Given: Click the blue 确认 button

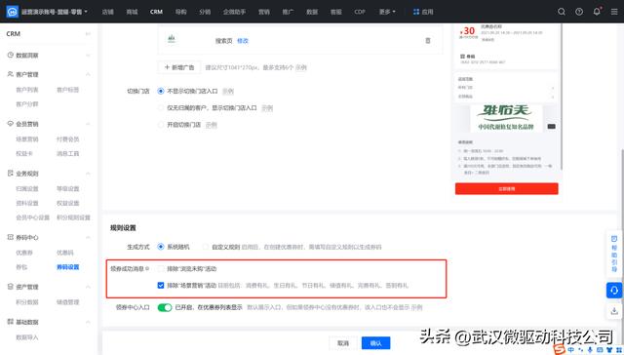Looking at the screenshot, I should [x=375, y=342].
